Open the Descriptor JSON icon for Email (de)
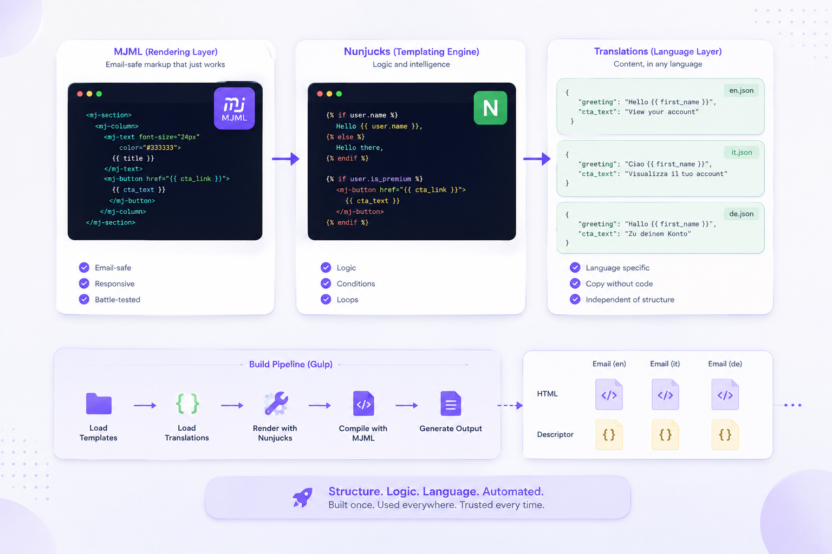Viewport: 832px width, 554px height. [x=725, y=434]
